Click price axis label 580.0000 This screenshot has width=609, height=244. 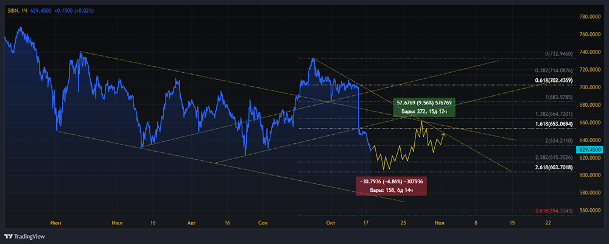pyautogui.click(x=590, y=192)
